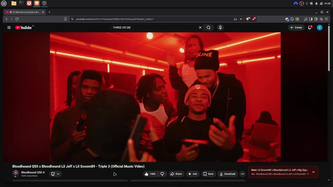Open the browser extensions puzzle icon
Screen dimensions: 333x187
tap(292, 19)
